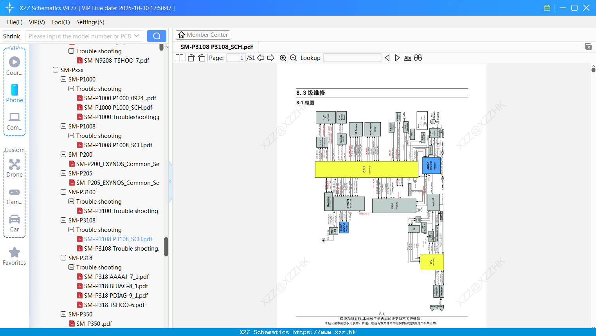Collapse Trouble shooting under SM-P1000
Screen dimensions: 596x336
click(71, 89)
